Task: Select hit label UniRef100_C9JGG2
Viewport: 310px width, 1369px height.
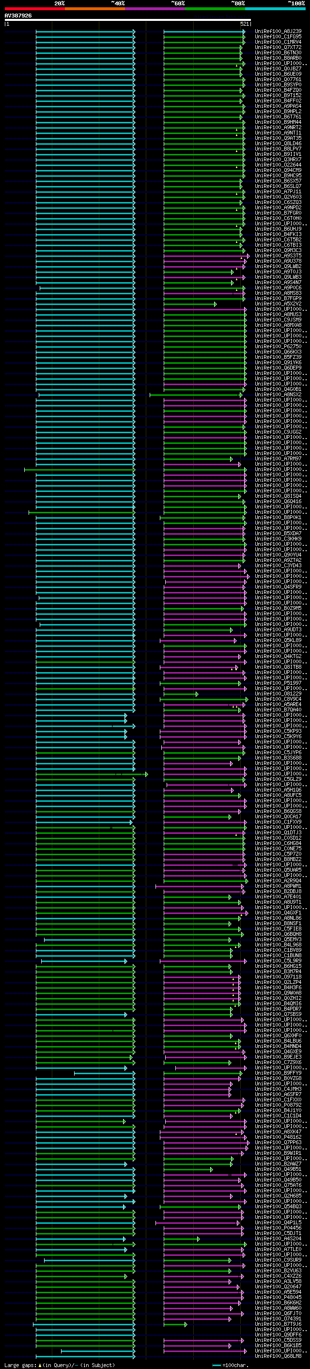Action: [x=278, y=432]
